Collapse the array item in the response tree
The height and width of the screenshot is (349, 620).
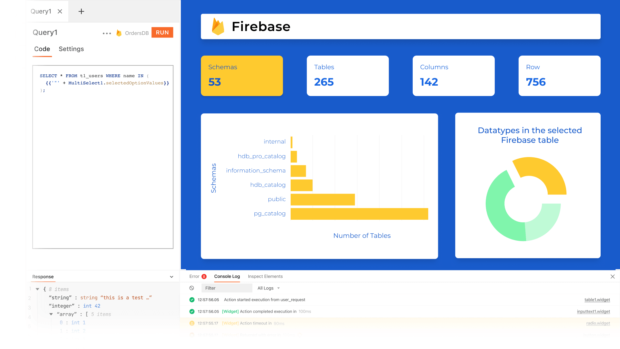point(51,314)
